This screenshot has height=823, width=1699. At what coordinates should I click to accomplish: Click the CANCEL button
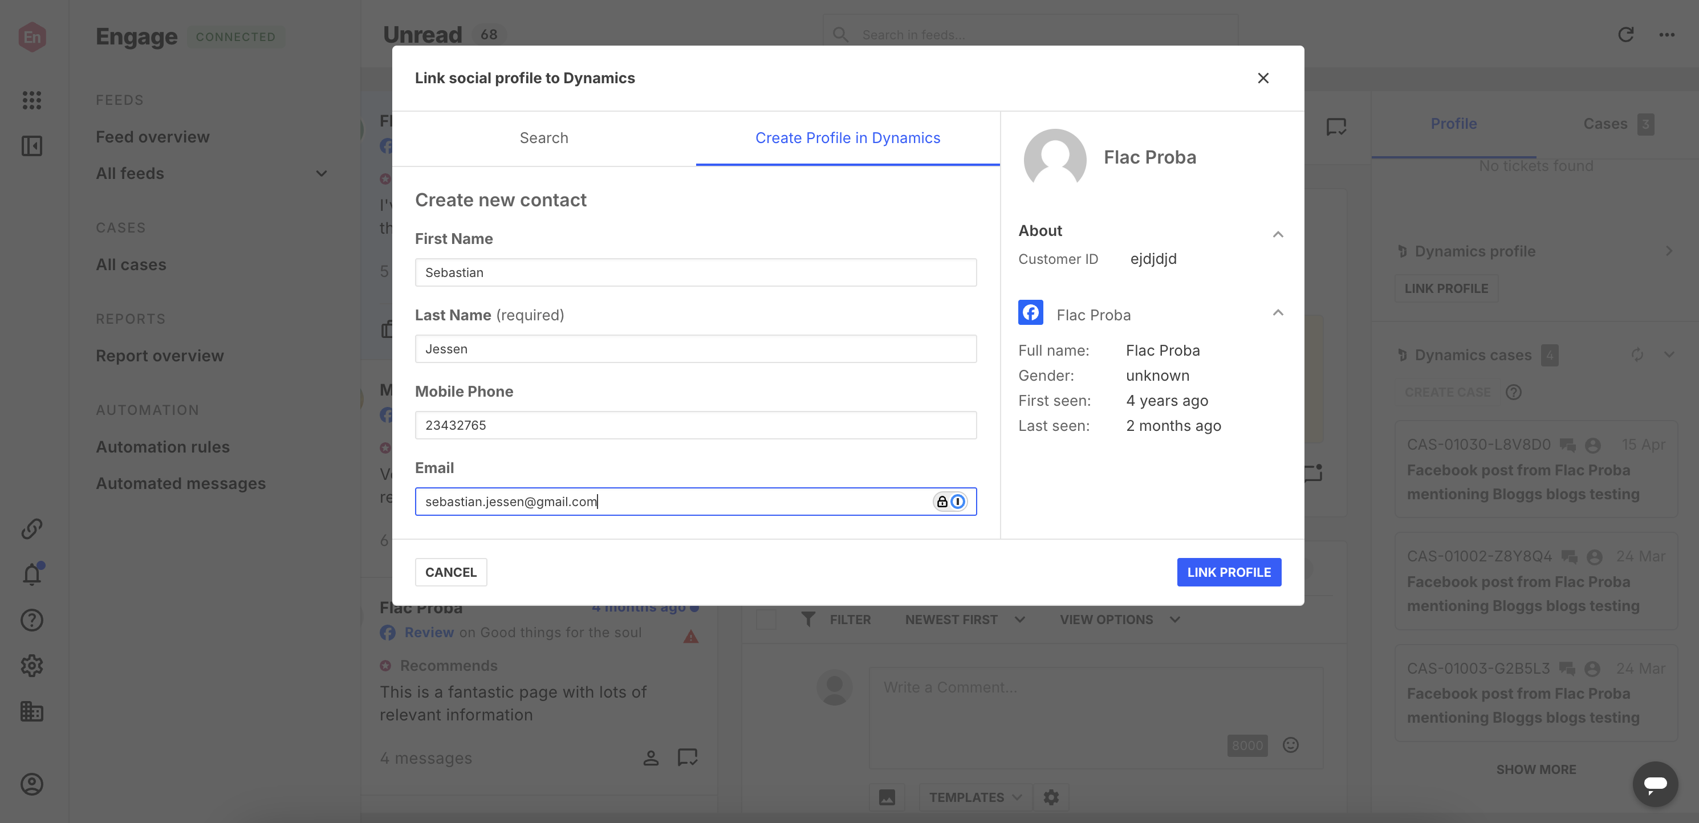[450, 572]
